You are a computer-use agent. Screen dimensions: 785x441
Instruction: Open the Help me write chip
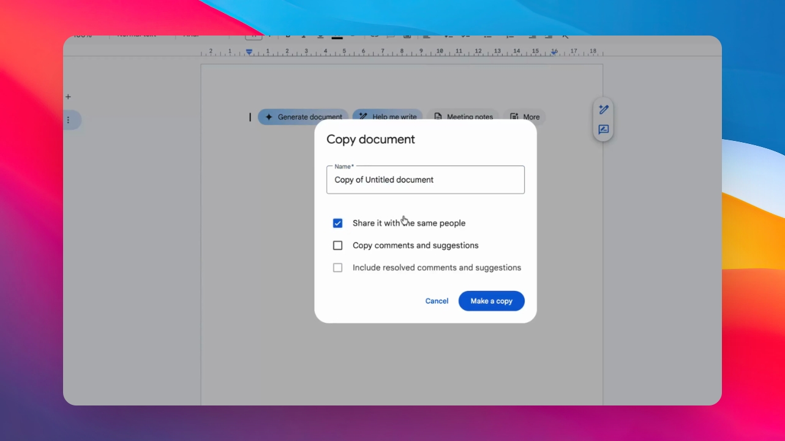coord(388,117)
